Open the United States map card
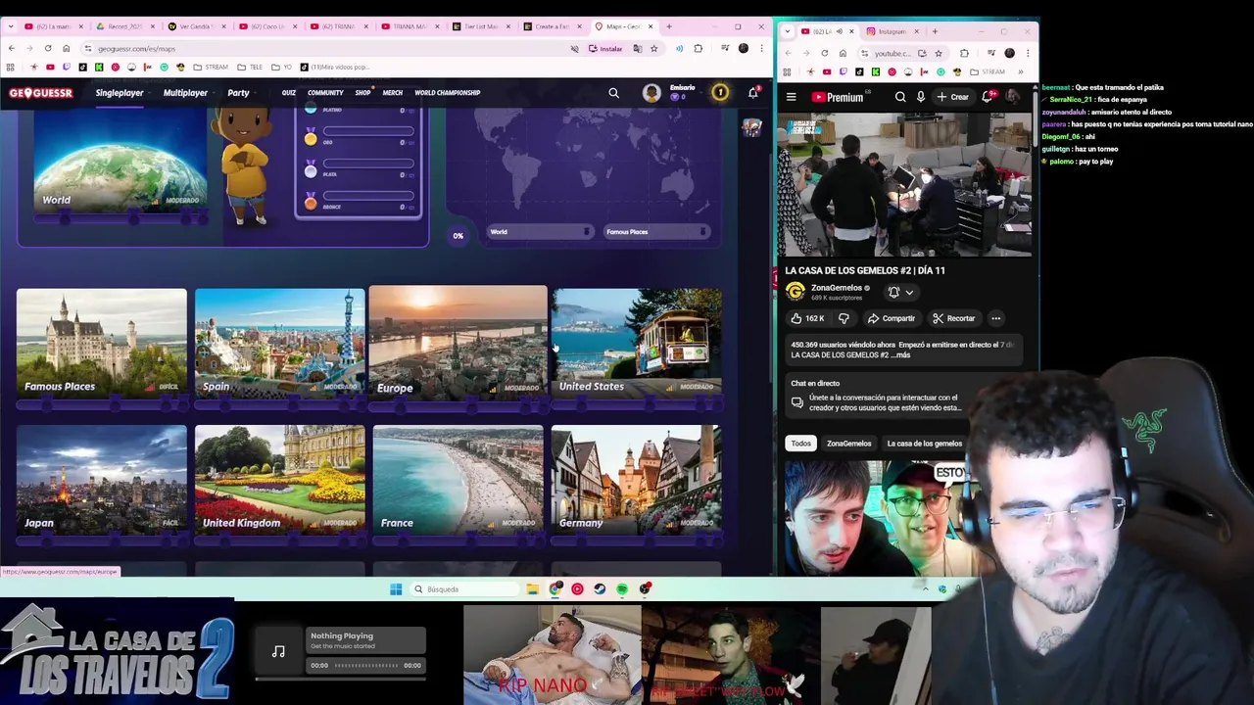 pos(636,342)
